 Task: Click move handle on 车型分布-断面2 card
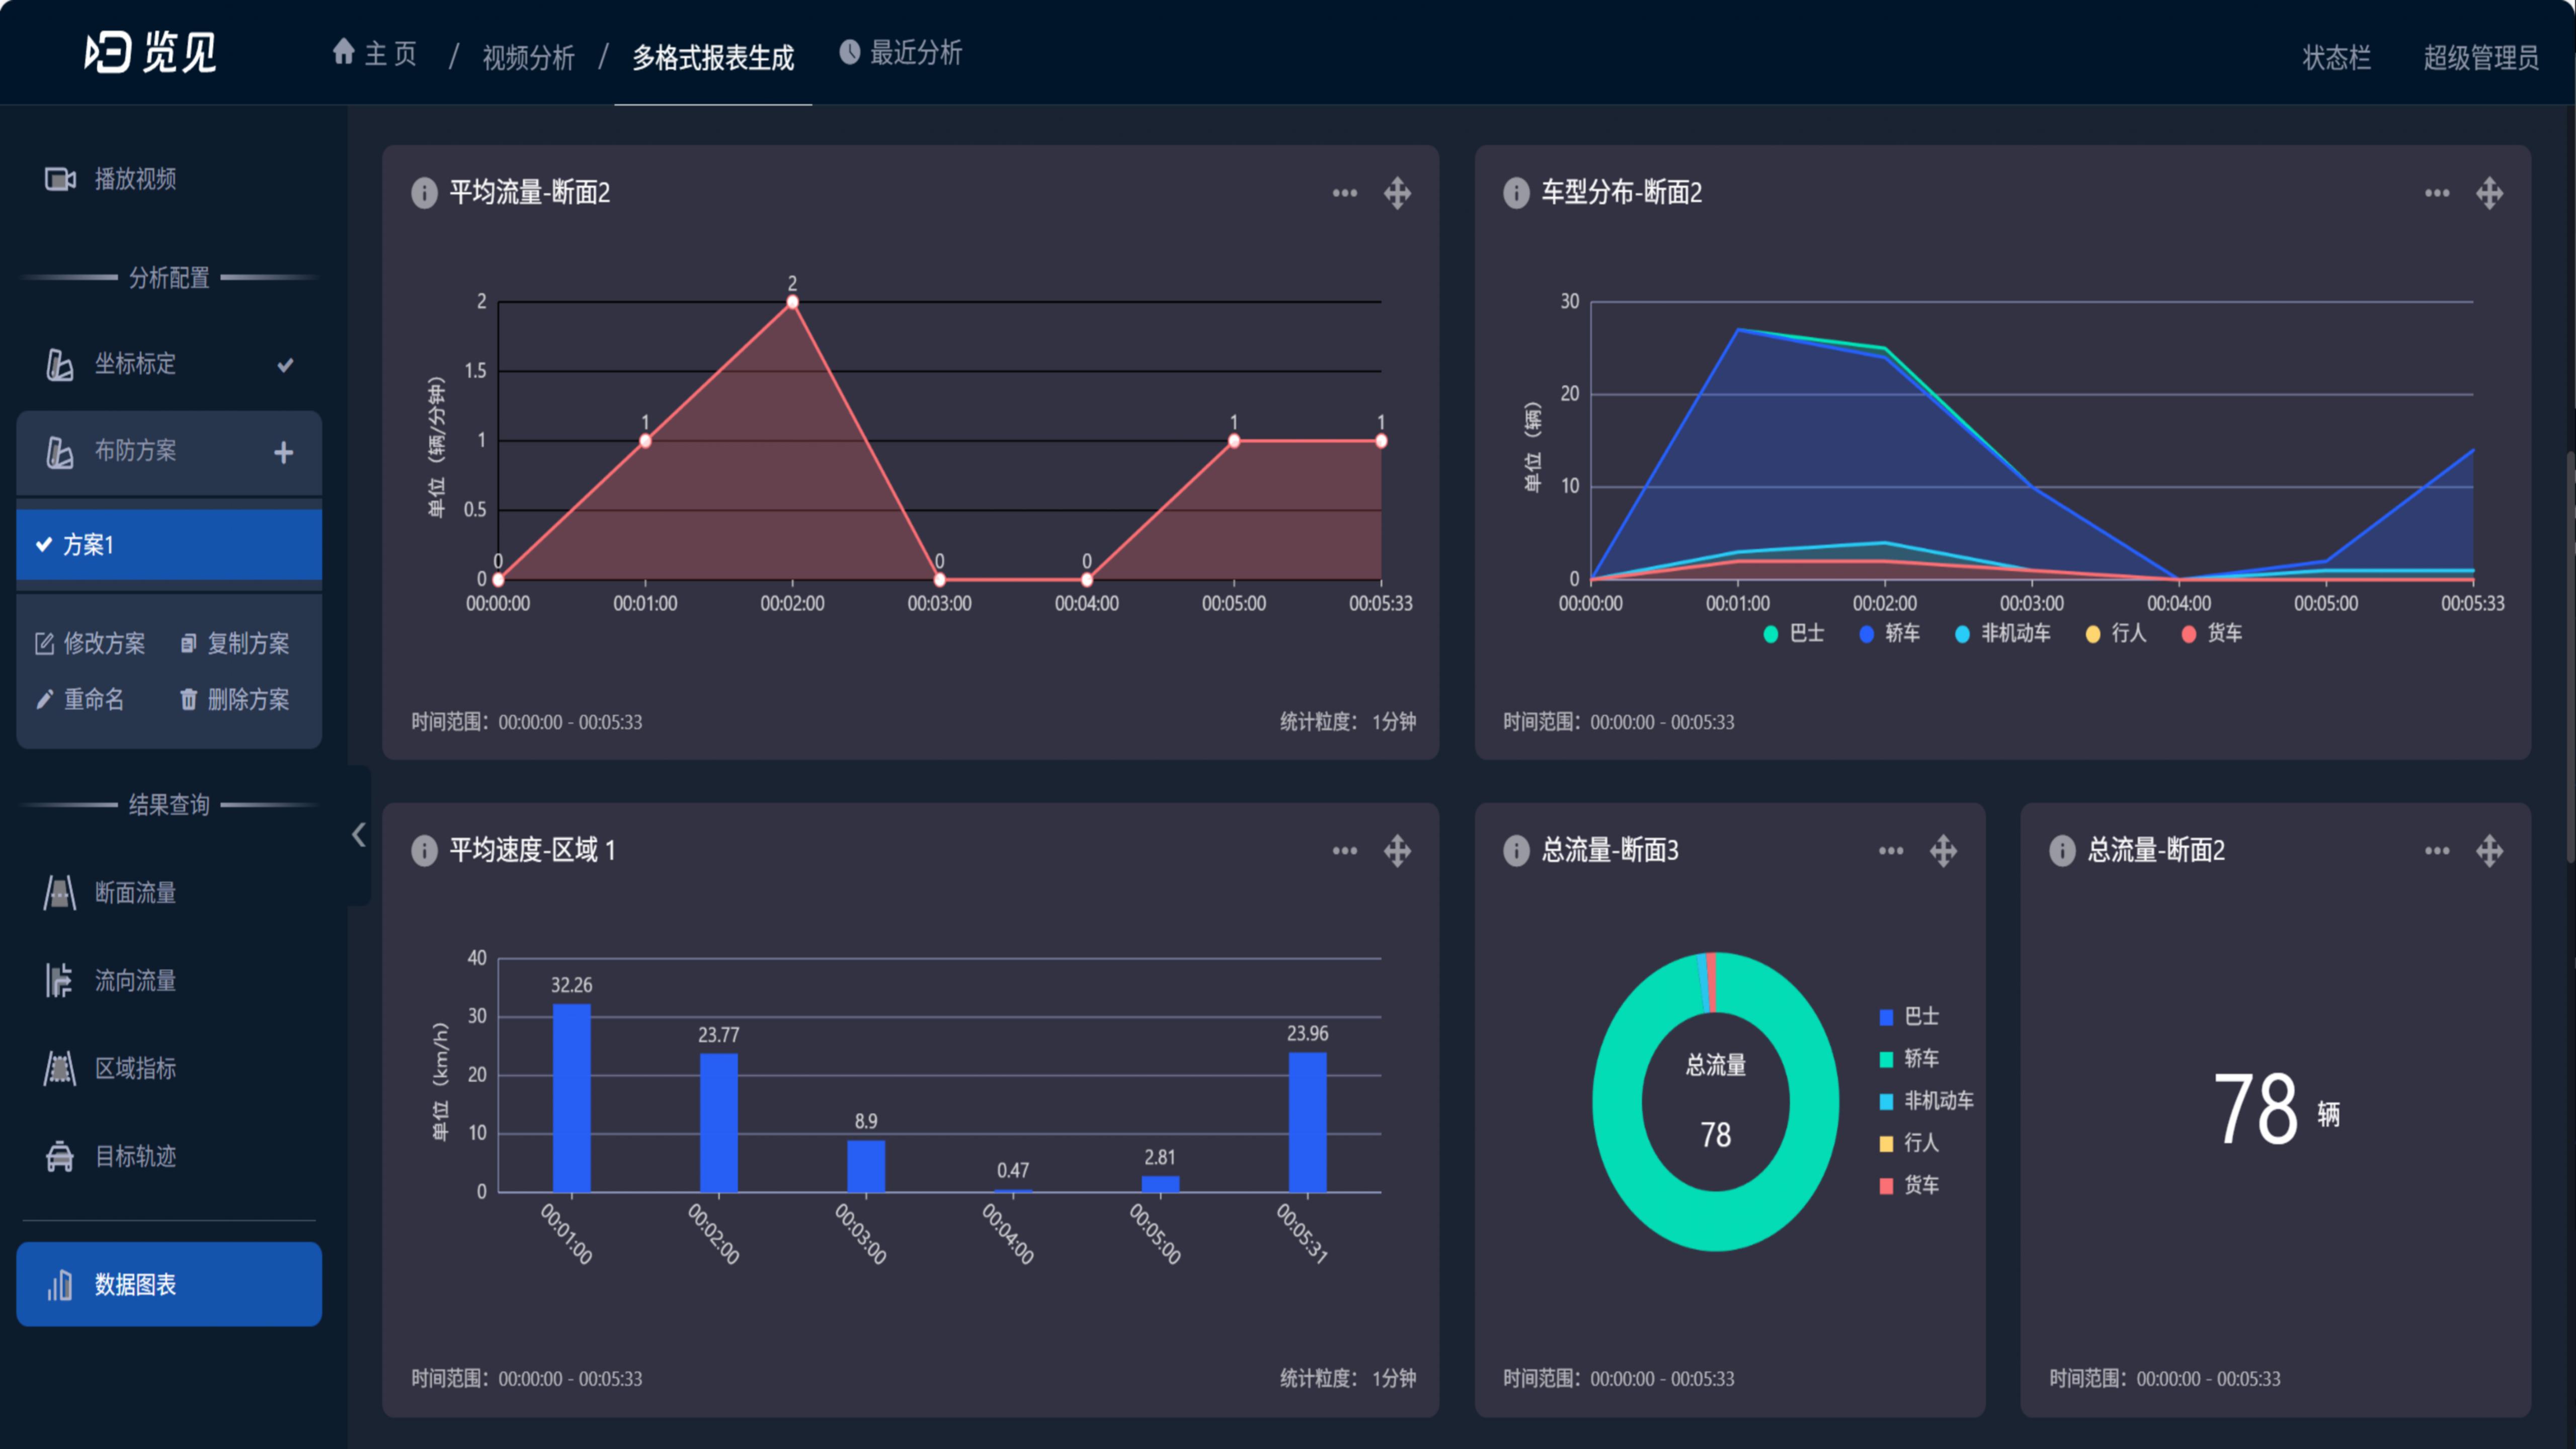(2489, 192)
